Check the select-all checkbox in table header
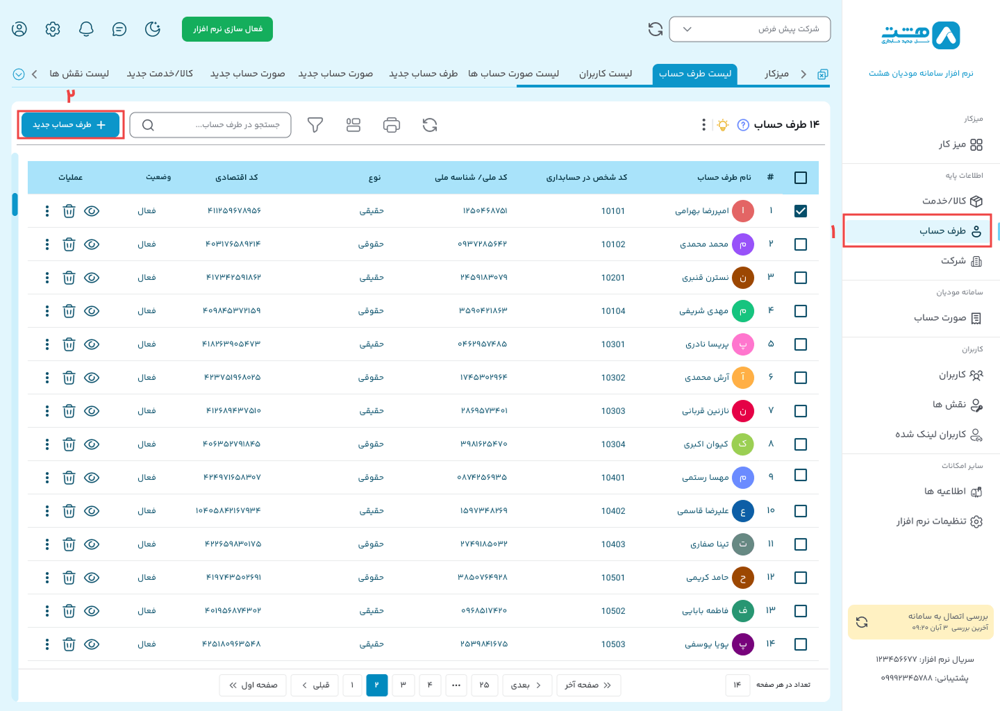 (x=800, y=178)
